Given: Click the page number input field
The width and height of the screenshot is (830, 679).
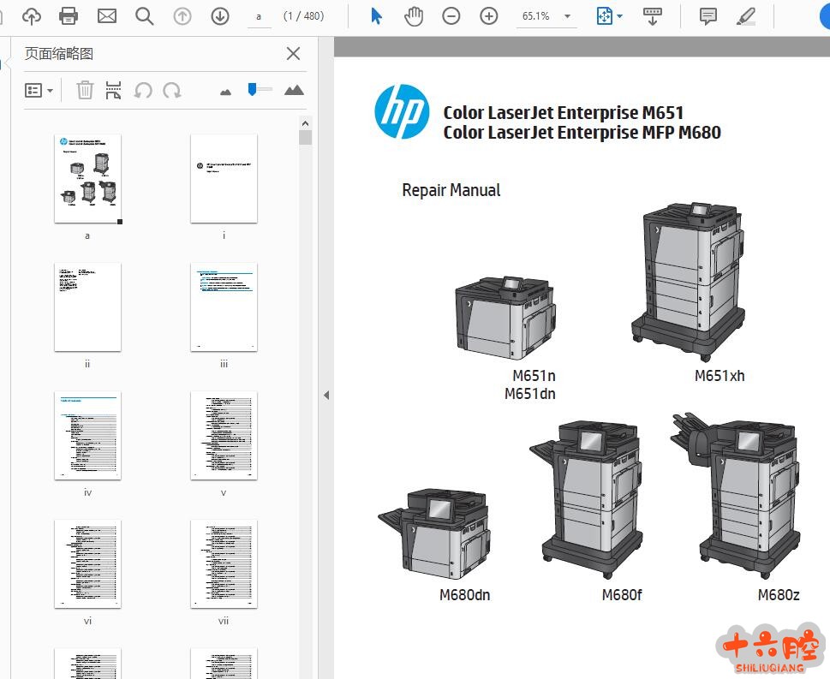Looking at the screenshot, I should 260,16.
